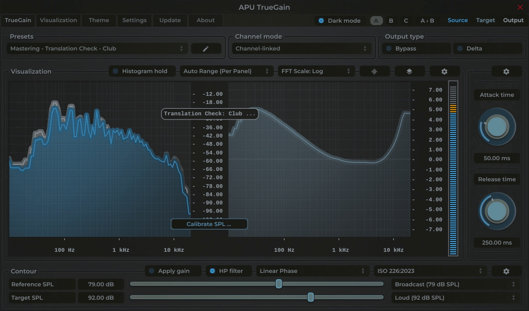Image resolution: width=529 pixels, height=311 pixels.
Task: Enable Delta output type
Action: tap(488, 48)
